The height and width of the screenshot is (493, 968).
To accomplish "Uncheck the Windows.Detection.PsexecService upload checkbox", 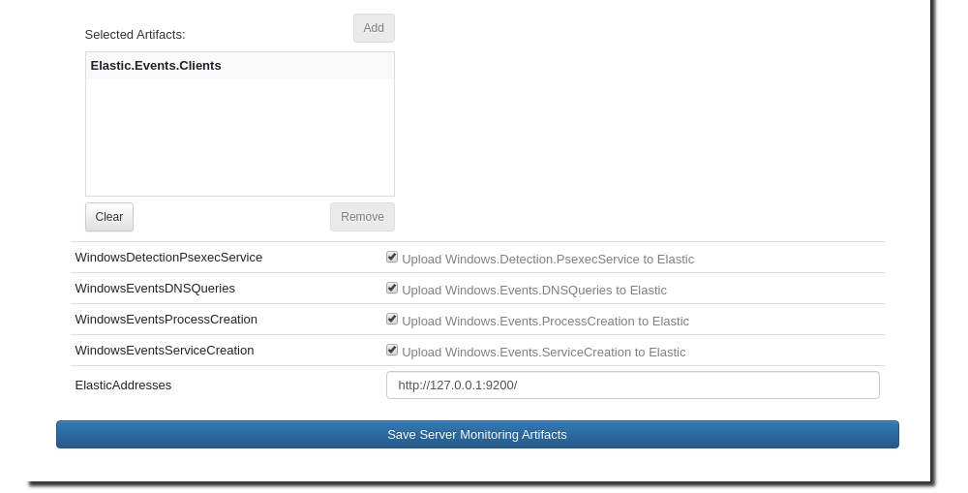I will pyautogui.click(x=392, y=257).
